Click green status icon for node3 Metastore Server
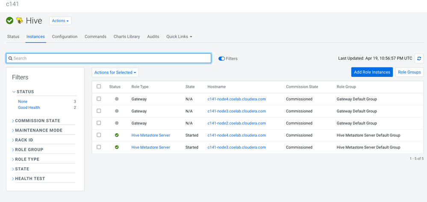Image resolution: width=427 pixels, height=202 pixels. 117,147
